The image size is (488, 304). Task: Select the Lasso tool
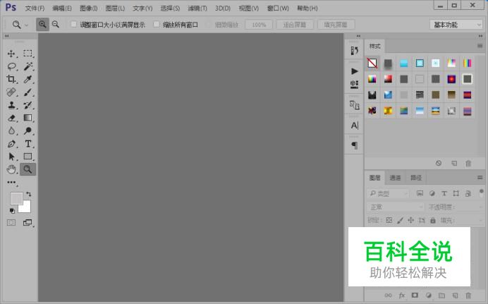tap(11, 66)
